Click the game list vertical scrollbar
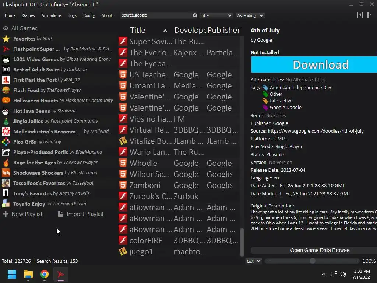Viewport: 377px width, 283px height. 242,242
